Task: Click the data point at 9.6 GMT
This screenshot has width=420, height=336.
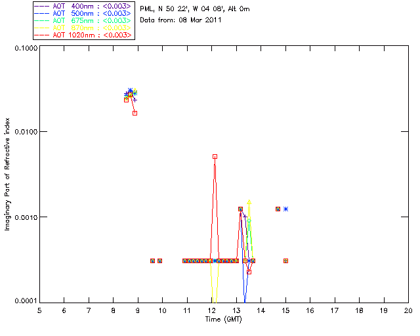Action: 152,261
